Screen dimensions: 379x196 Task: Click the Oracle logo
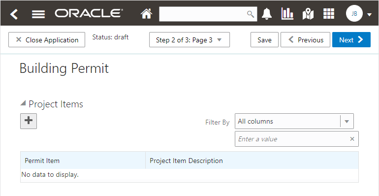pyautogui.click(x=89, y=13)
